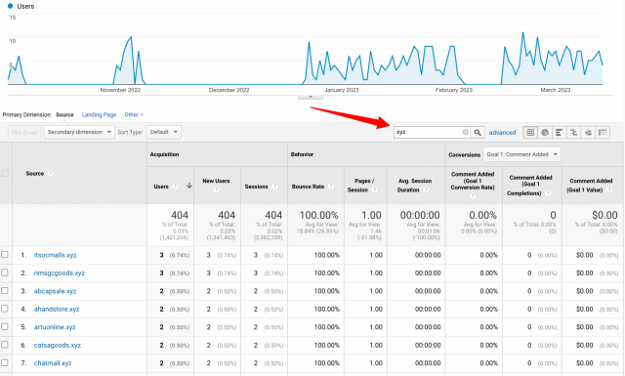
Task: Toggle the select-all rows checkbox
Action: point(5,173)
